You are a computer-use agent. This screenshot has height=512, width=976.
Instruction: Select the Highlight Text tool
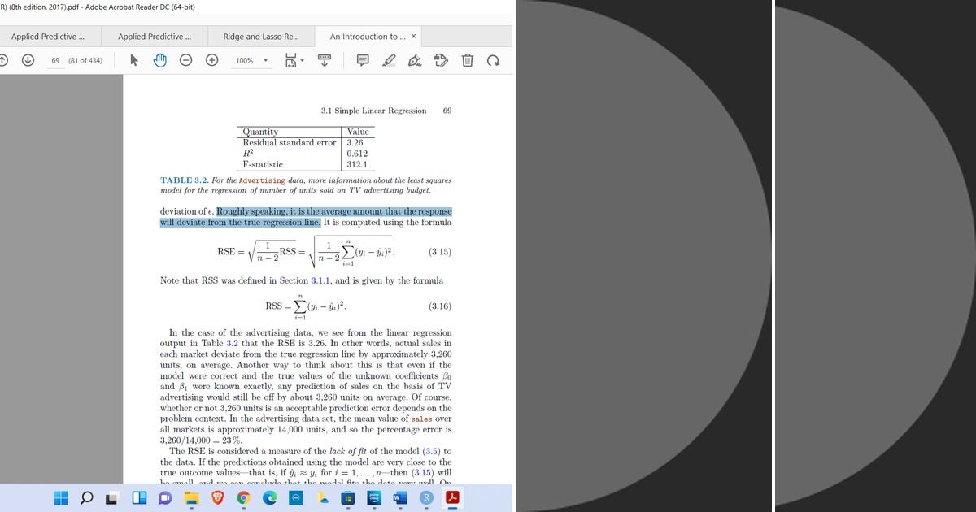(x=388, y=60)
